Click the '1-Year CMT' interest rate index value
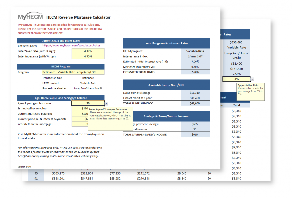The image size is (292, 198). (195, 56)
